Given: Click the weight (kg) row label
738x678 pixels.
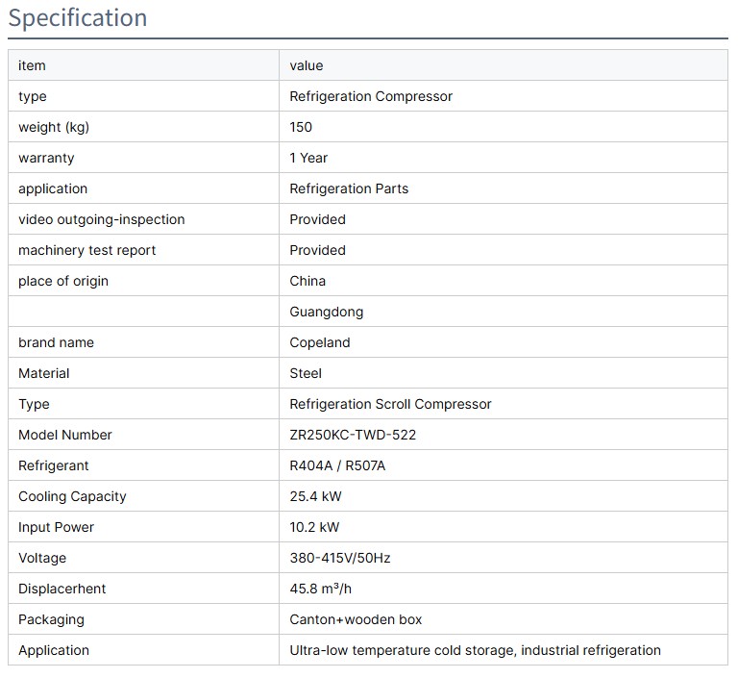Looking at the screenshot, I should tap(54, 127).
